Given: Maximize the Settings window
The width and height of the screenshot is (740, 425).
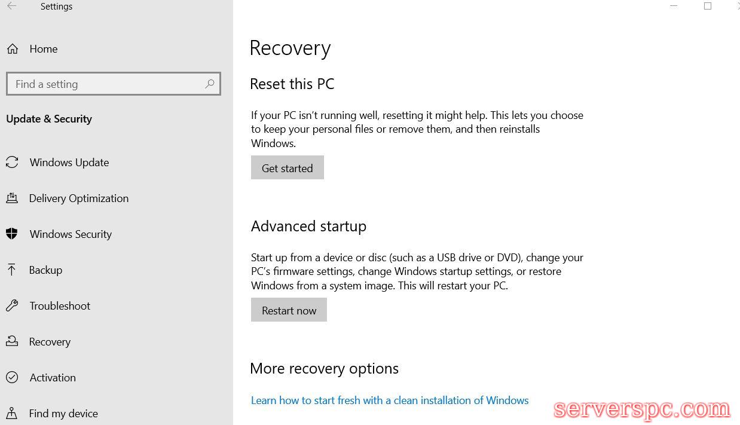Looking at the screenshot, I should coord(708,7).
